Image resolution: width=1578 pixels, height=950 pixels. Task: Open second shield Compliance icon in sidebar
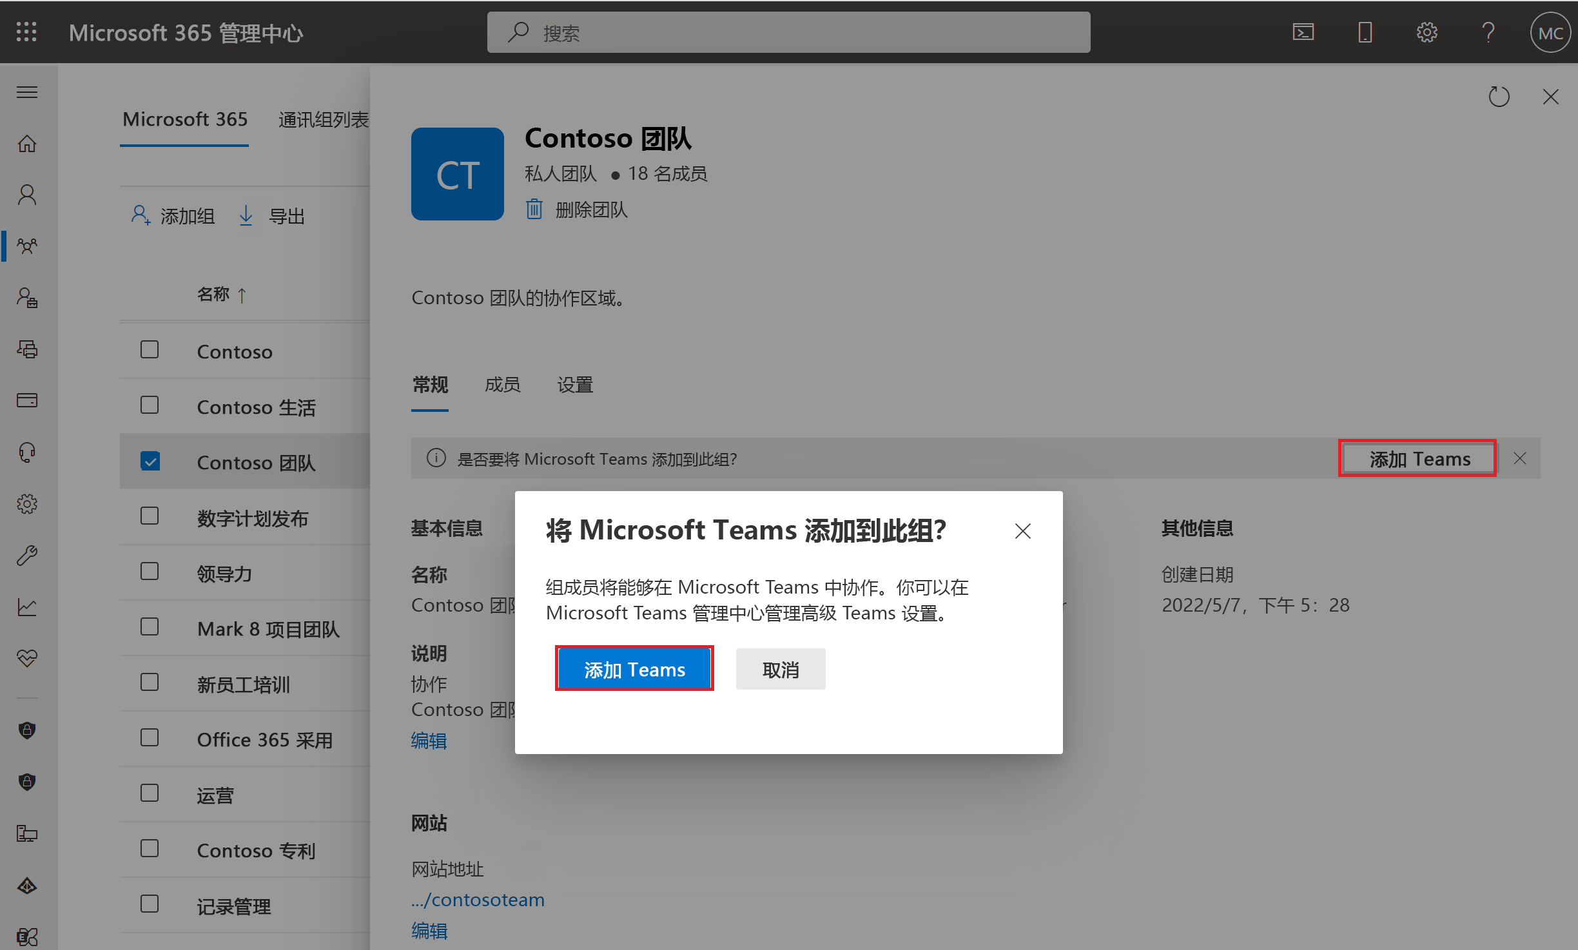27,782
